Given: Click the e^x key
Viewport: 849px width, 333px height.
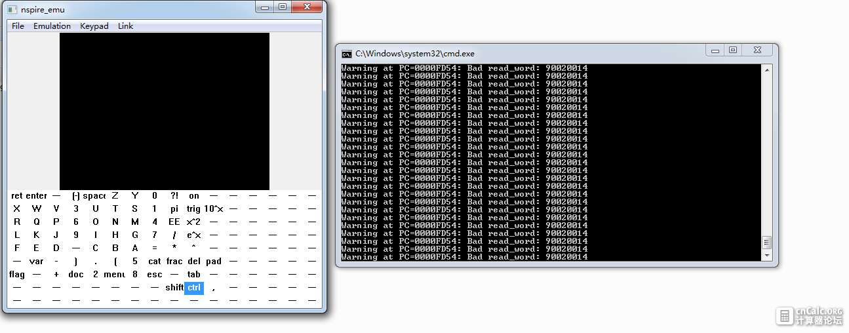Looking at the screenshot, I should pos(194,235).
